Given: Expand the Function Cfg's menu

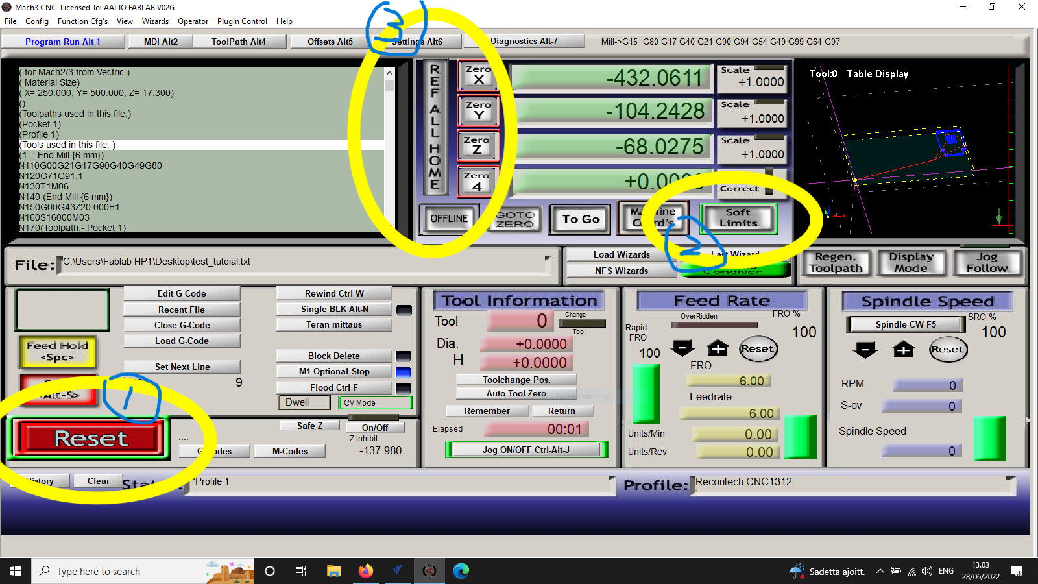Looking at the screenshot, I should 82,21.
